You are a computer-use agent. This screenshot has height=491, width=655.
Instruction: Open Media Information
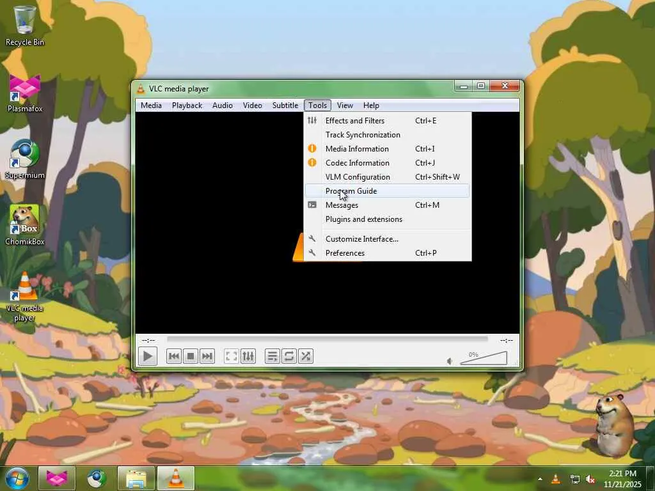[x=388, y=148]
